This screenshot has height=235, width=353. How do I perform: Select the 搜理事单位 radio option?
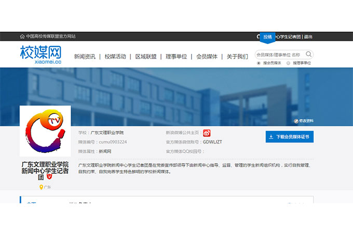click(289, 63)
